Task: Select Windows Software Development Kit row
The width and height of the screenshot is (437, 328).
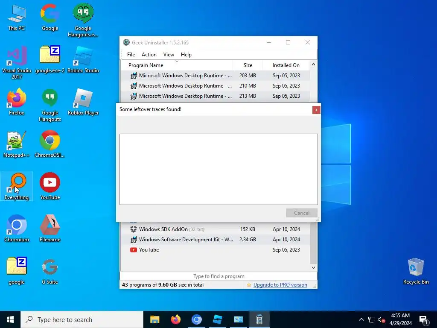Action: point(215,240)
